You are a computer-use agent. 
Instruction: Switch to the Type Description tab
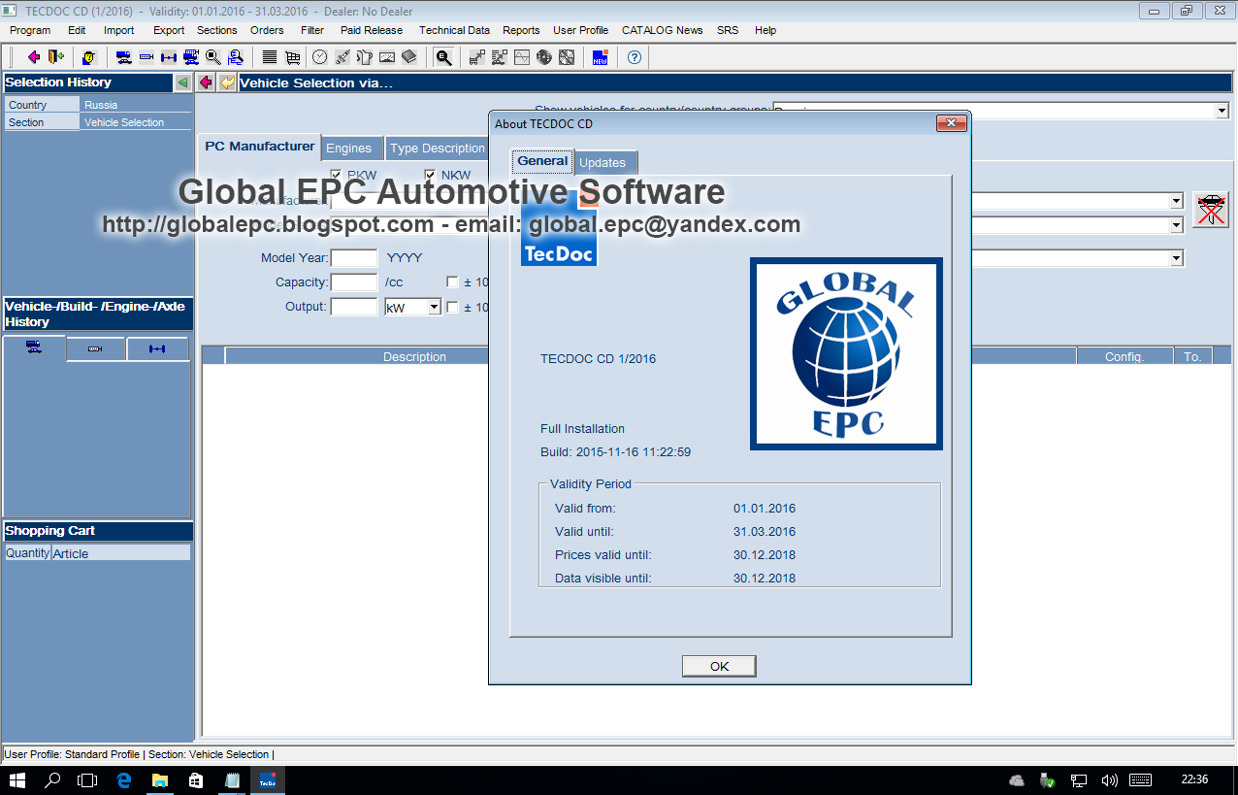pyautogui.click(x=437, y=149)
